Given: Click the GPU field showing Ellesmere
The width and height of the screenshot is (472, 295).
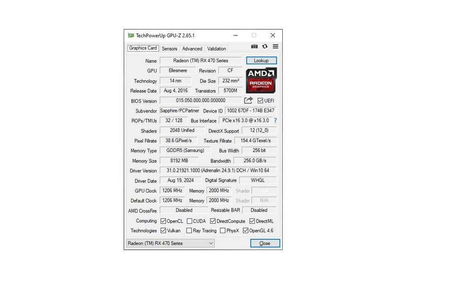Looking at the screenshot, I should click(x=178, y=70).
